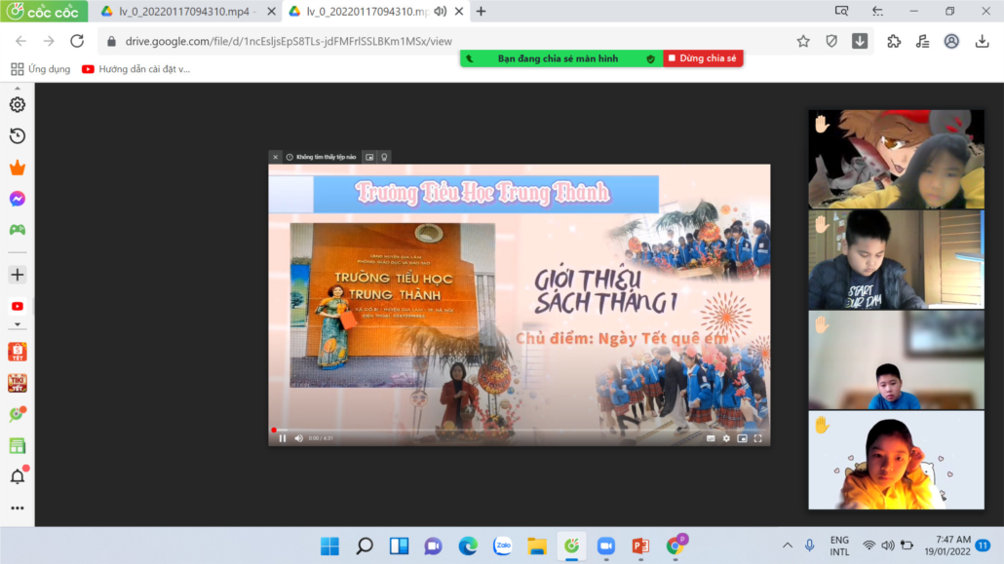
Task: Open the YouTube shortcut in sidebar
Action: 18,306
